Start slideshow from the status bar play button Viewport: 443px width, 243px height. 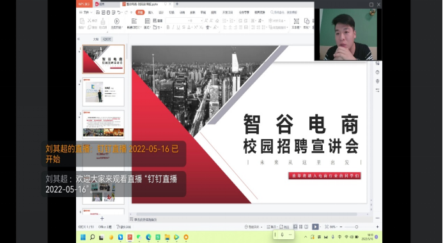(315, 226)
